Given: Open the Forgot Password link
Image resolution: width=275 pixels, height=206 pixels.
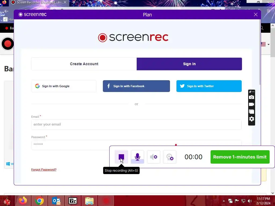Looking at the screenshot, I should point(44,170).
